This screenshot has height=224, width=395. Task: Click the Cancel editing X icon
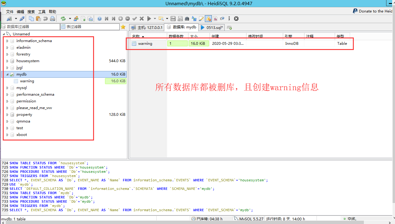[142, 19]
